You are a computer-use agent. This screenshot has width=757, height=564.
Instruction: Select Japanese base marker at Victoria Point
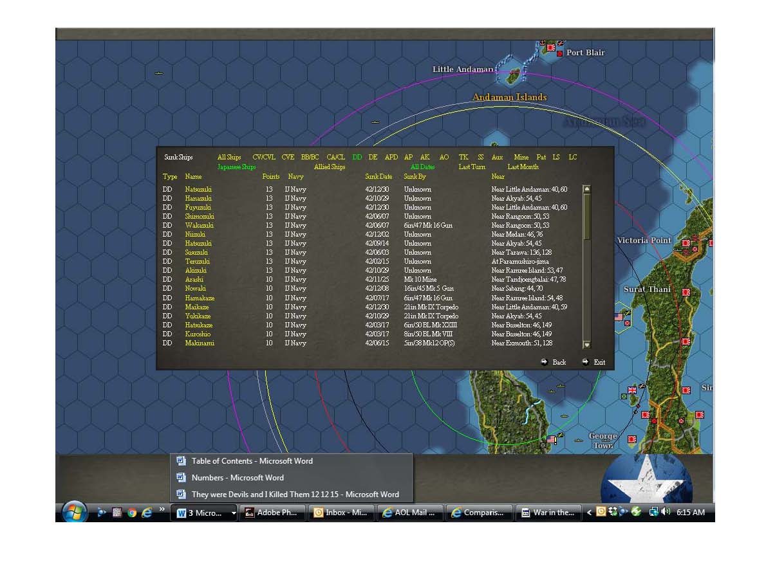pos(686,242)
